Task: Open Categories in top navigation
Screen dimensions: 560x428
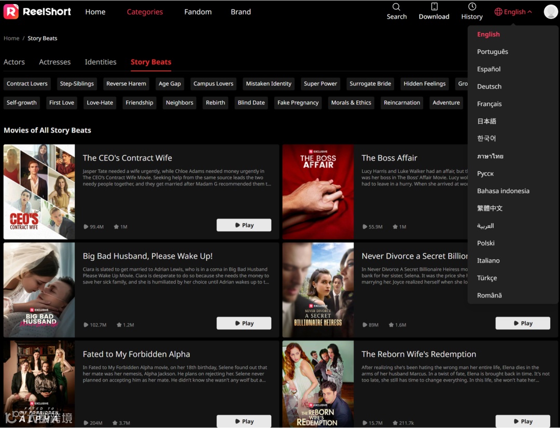Action: pyautogui.click(x=145, y=12)
